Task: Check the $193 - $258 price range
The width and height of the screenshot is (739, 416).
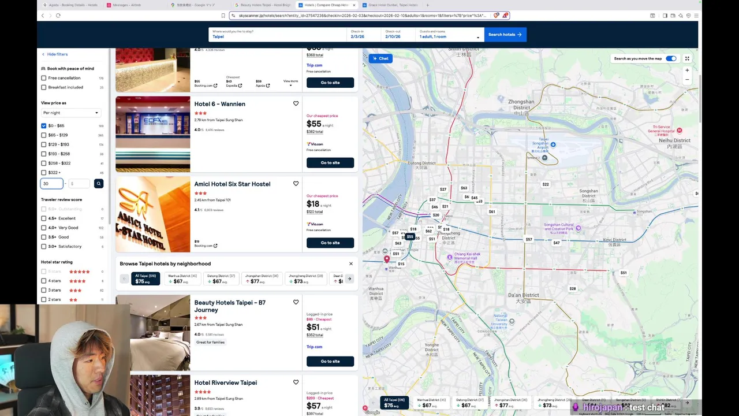Action: click(x=44, y=154)
